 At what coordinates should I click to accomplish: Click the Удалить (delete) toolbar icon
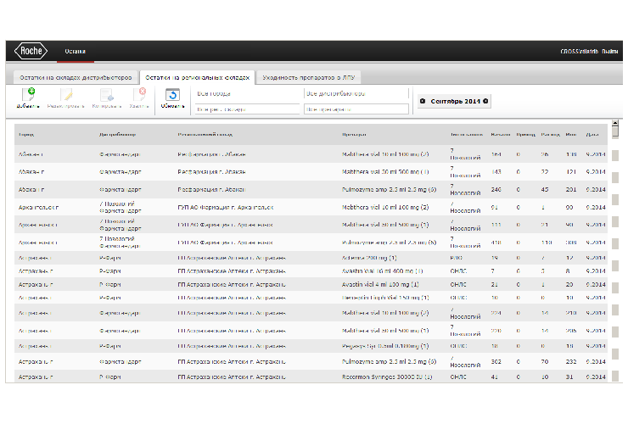(x=141, y=94)
